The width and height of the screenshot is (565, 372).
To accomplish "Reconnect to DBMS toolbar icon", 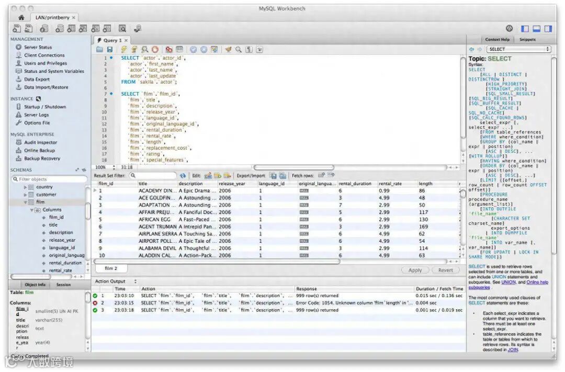I will (138, 28).
